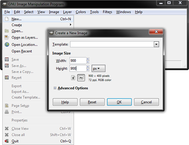This screenshot has height=145, width=189.
Task: Decrease Height with down stepper arrow
Action: tap(88, 70)
